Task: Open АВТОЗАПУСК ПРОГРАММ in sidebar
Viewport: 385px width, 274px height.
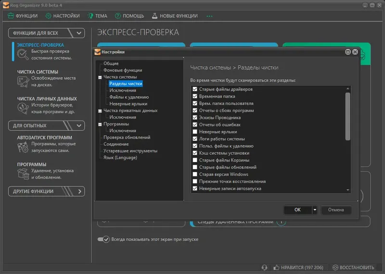Action: [x=44, y=137]
